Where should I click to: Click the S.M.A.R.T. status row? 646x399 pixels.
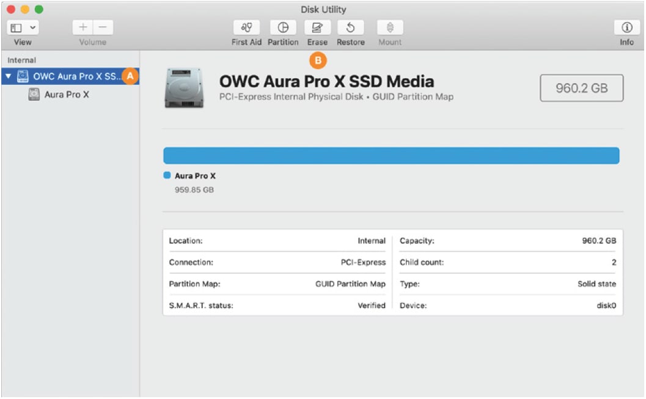(277, 305)
